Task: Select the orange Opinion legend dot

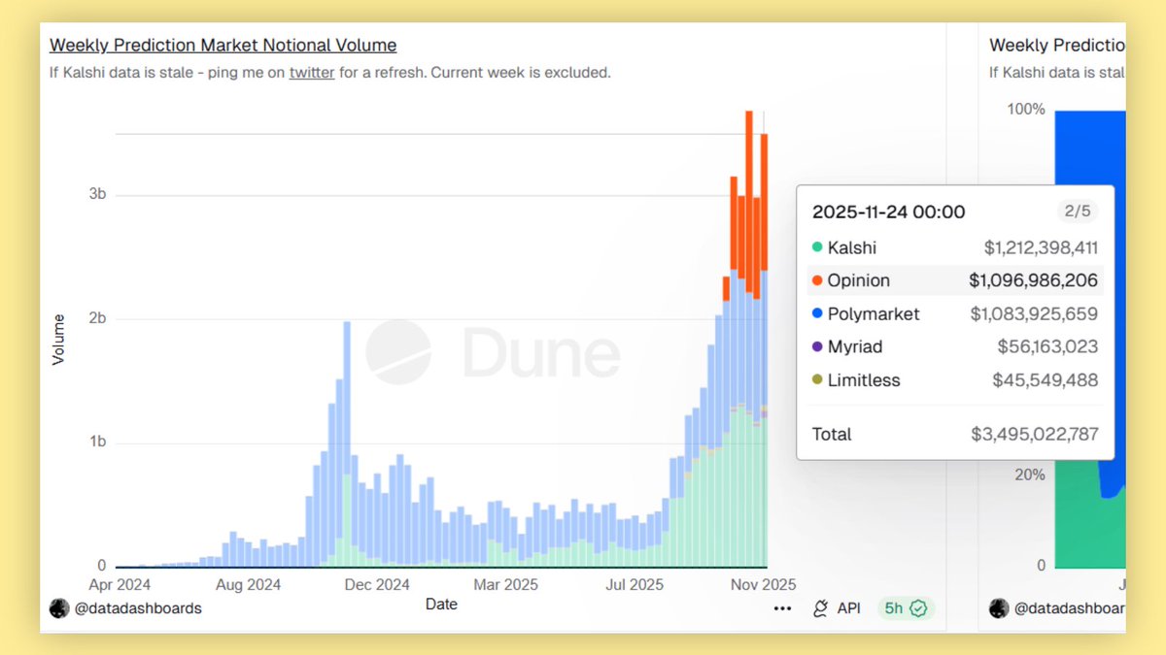Action: 818,281
